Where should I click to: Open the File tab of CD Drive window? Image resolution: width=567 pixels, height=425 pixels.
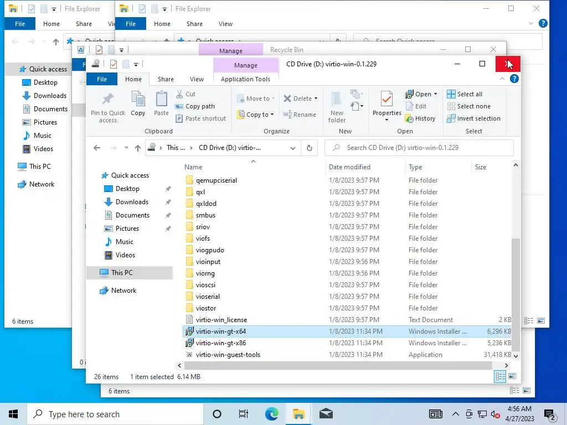coord(102,79)
